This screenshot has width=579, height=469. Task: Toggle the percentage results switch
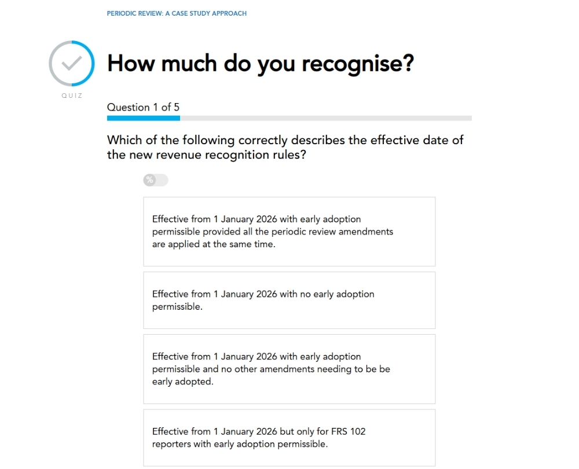[156, 180]
